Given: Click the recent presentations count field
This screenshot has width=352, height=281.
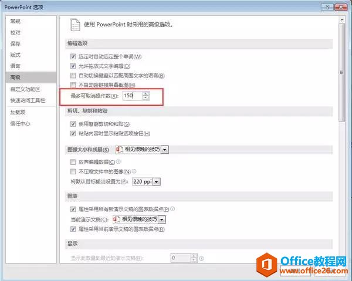Looking at the screenshot, I should (181, 258).
